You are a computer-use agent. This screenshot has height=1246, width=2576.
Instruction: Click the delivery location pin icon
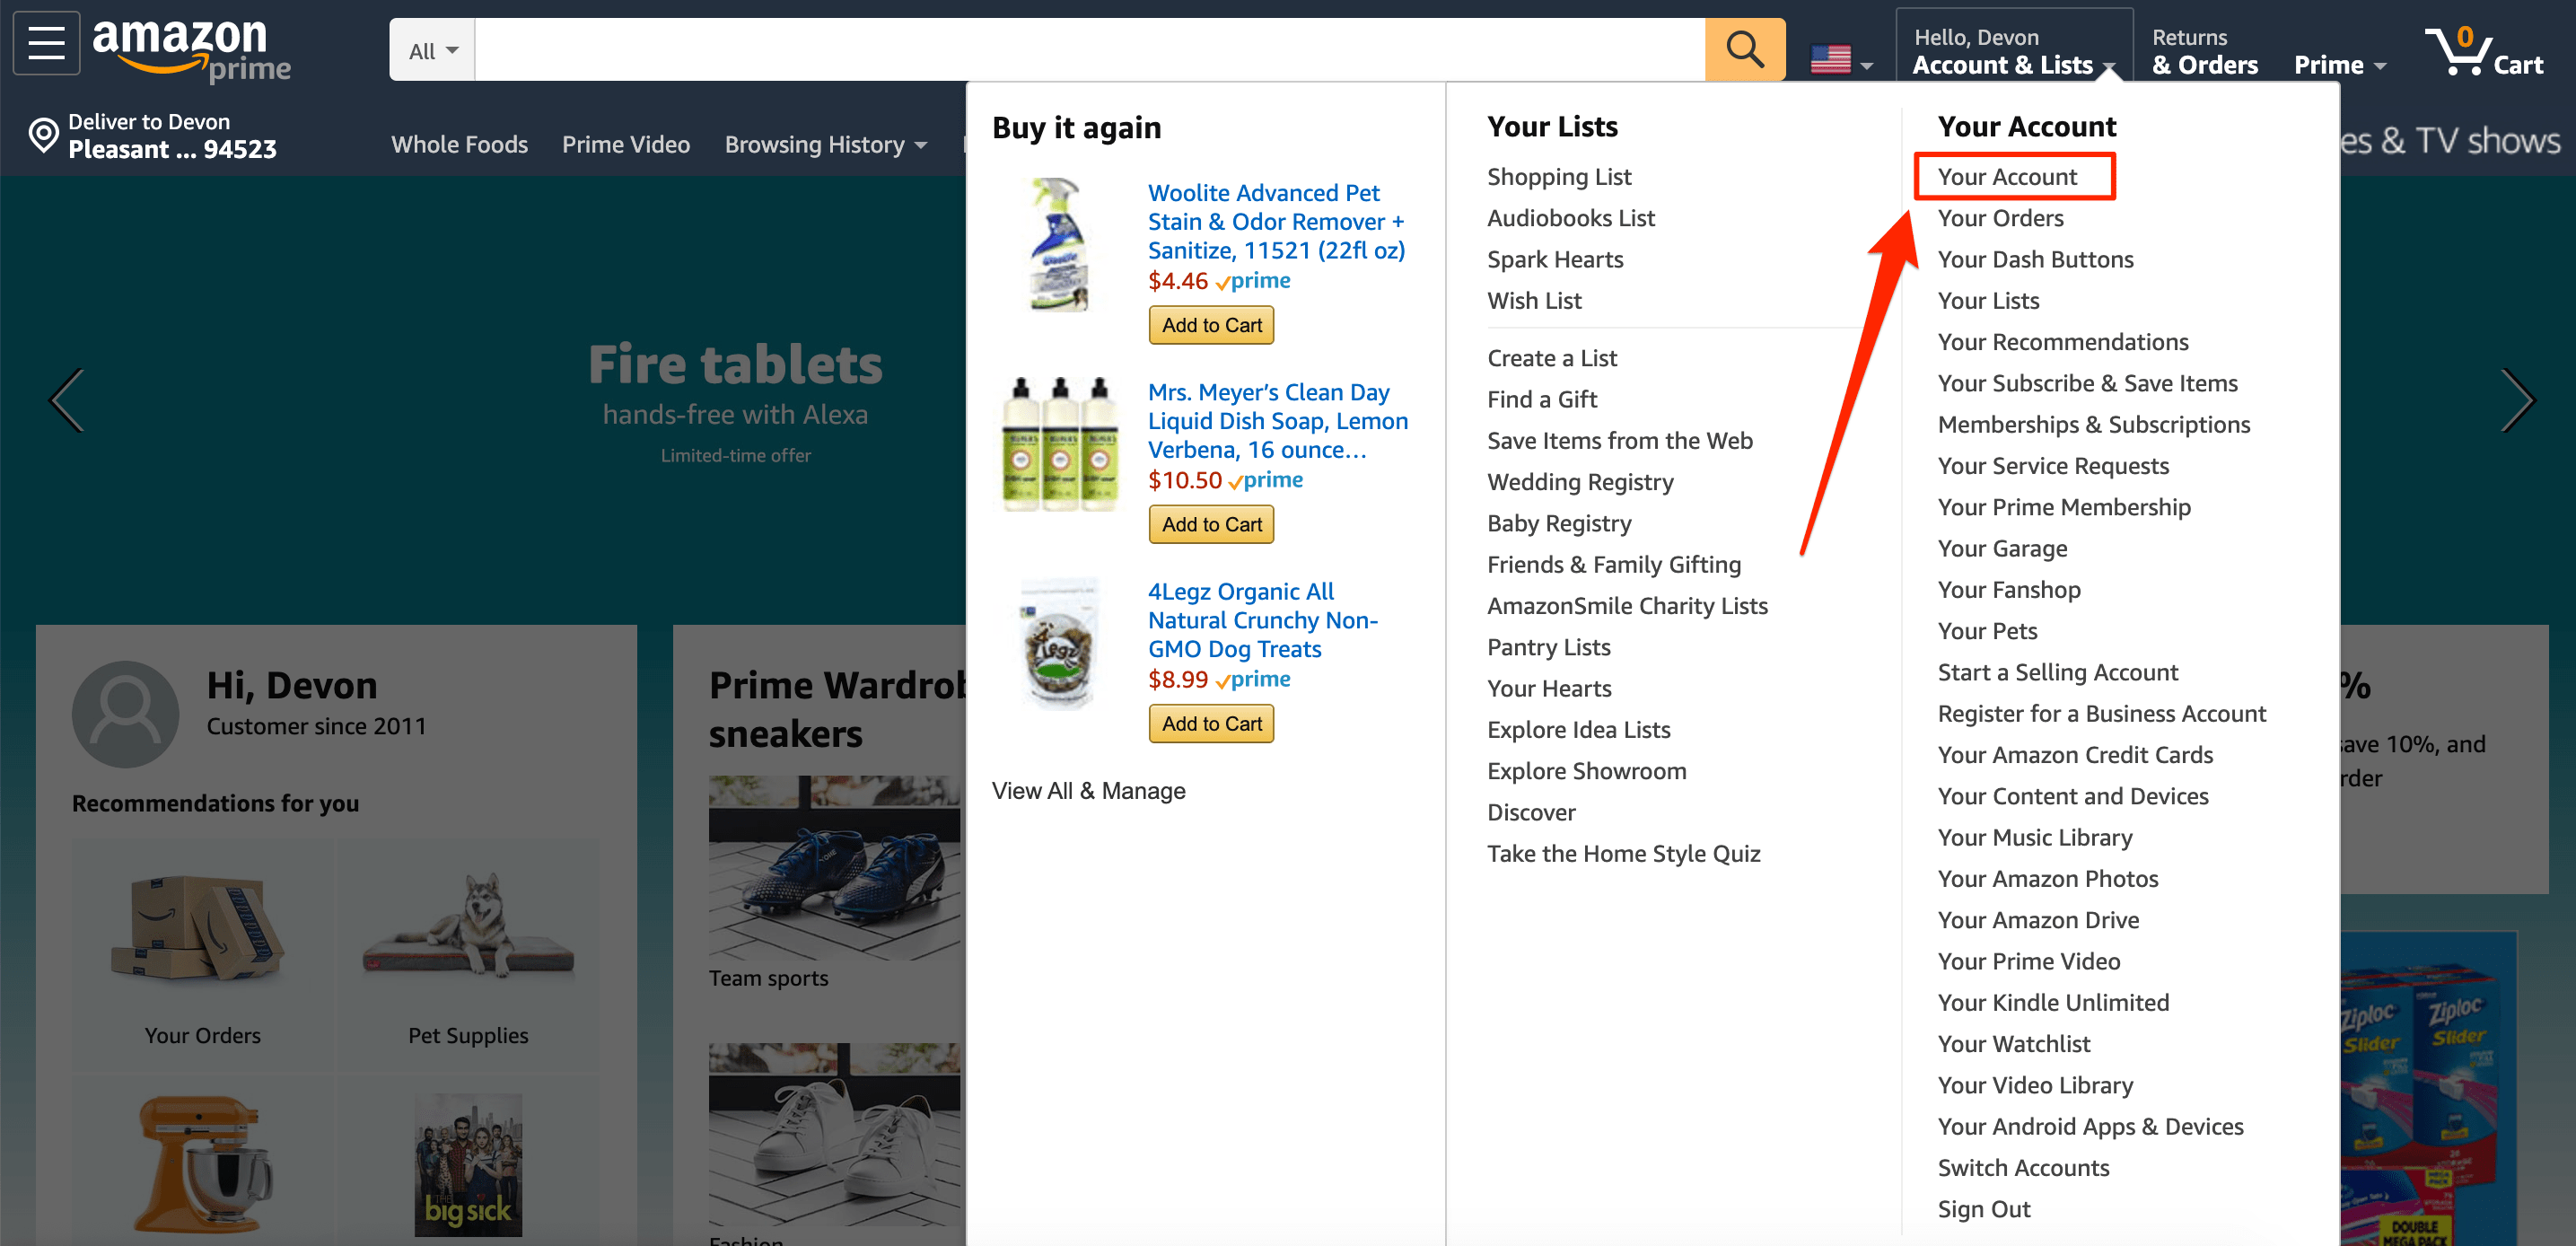(x=43, y=135)
